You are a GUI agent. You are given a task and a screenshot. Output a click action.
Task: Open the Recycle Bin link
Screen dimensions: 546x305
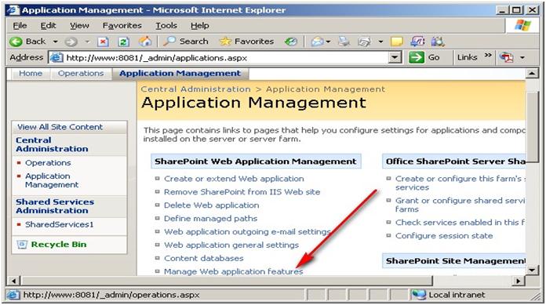(59, 245)
